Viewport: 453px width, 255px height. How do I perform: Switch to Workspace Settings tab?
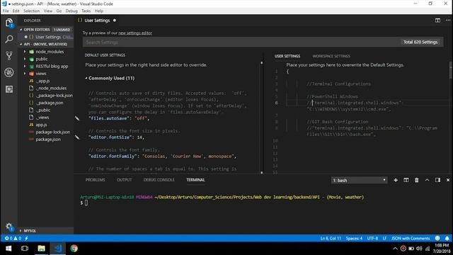click(x=331, y=56)
